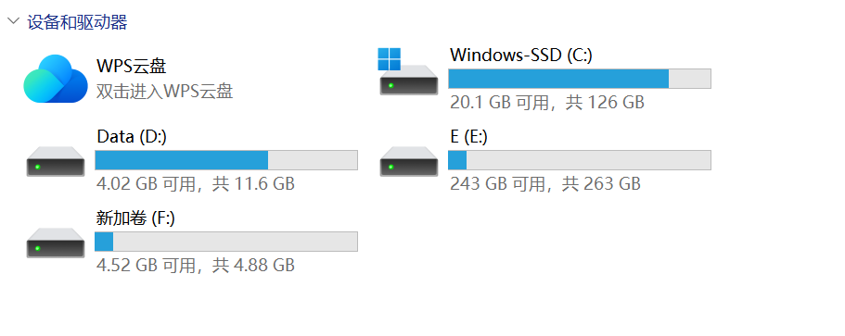Click the Windows logo on C: drive

pyautogui.click(x=389, y=59)
